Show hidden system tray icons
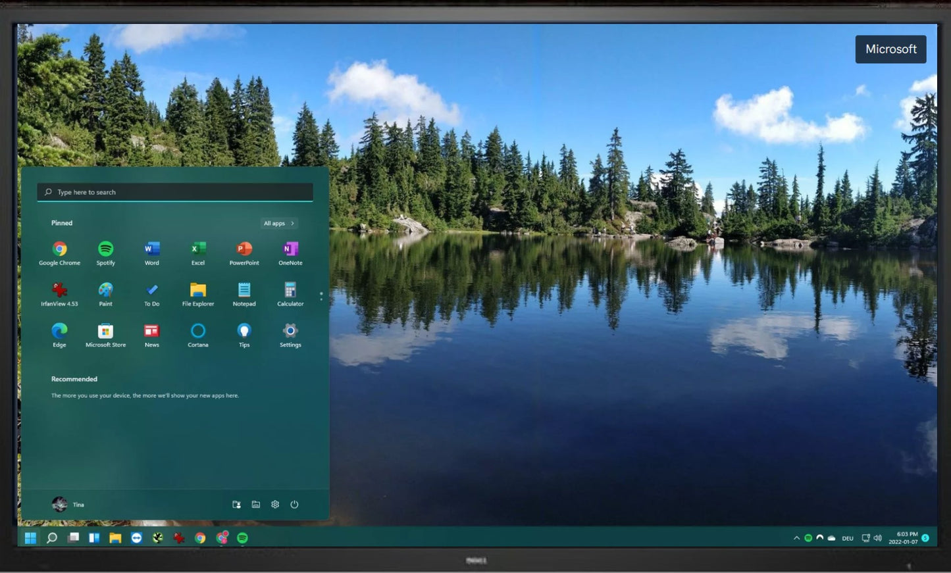Viewport: 951px width, 573px height. [x=796, y=538]
